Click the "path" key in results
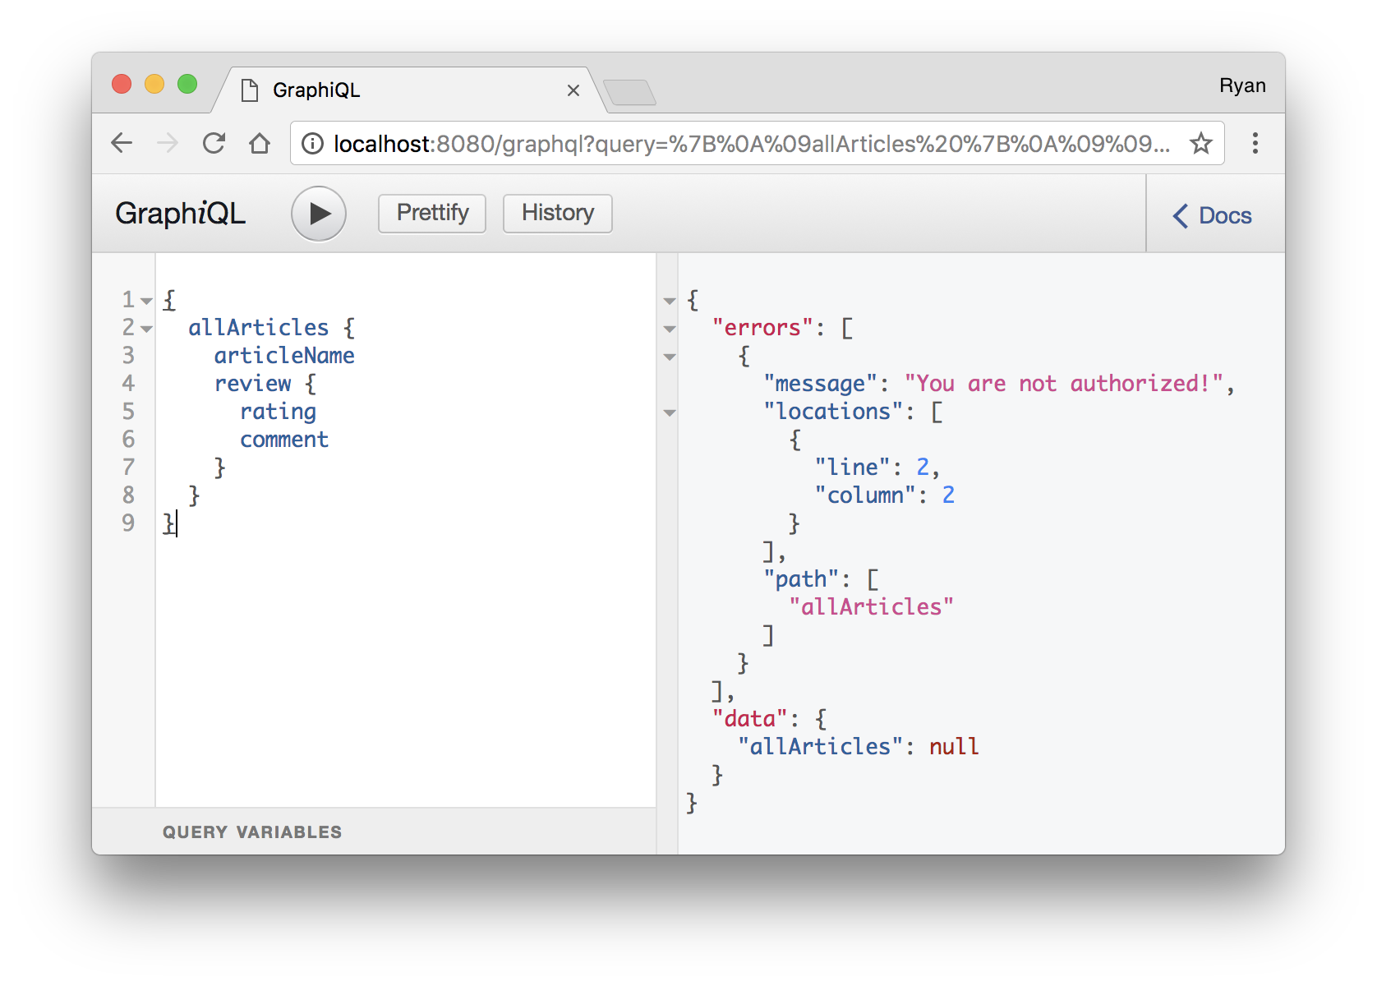 click(x=801, y=579)
